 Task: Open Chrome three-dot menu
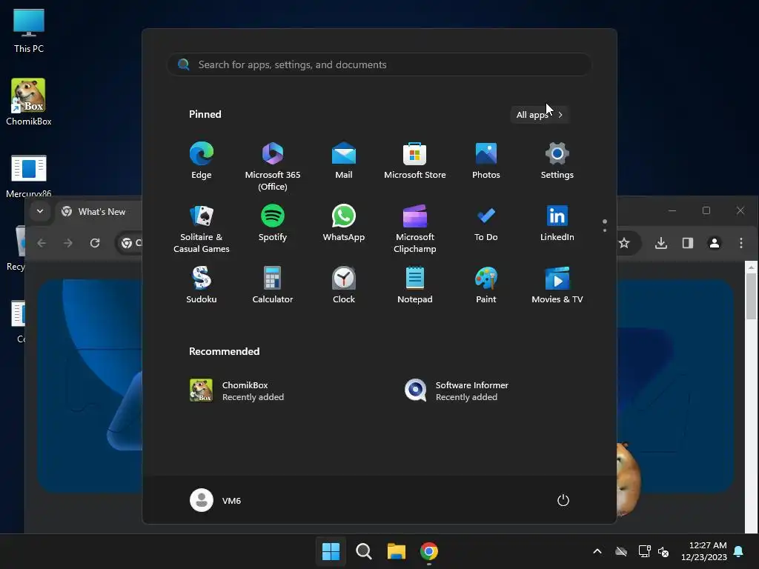click(x=741, y=243)
